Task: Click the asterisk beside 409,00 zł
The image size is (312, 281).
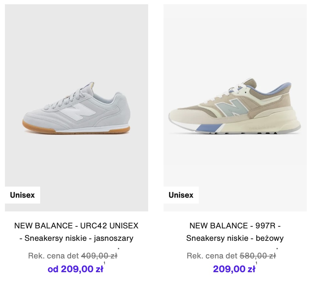Action: click(x=118, y=250)
